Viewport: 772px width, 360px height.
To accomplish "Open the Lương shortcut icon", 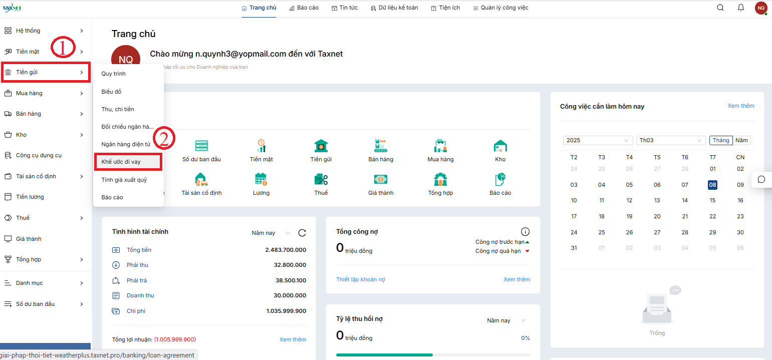I will tap(261, 180).
